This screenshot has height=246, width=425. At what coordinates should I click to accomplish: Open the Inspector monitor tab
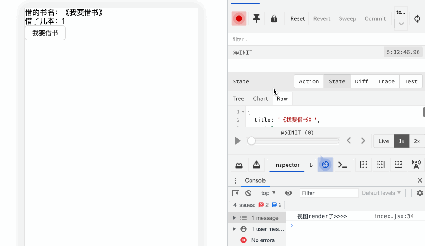point(287,165)
